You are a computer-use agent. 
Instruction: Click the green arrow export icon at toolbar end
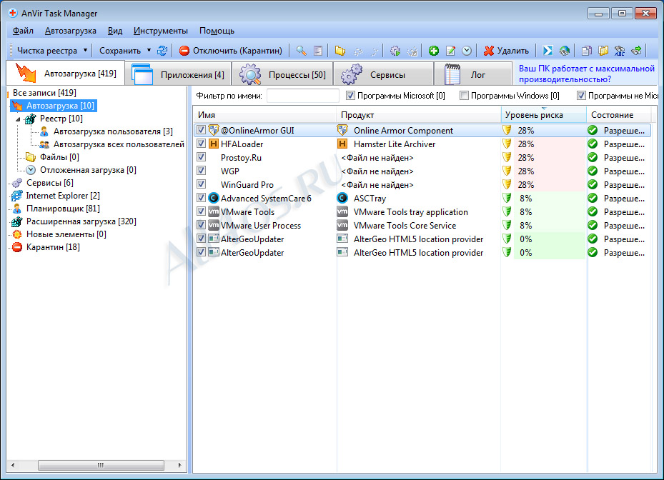point(636,51)
